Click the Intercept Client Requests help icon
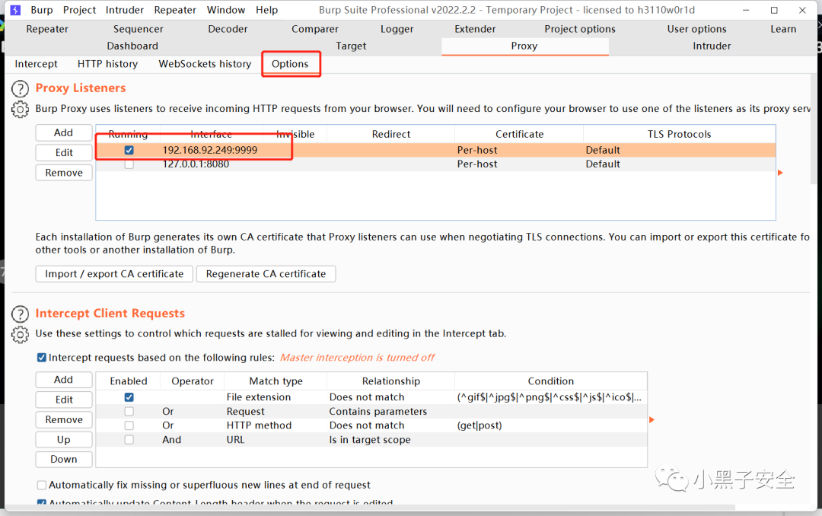The height and width of the screenshot is (516, 822). point(20,314)
